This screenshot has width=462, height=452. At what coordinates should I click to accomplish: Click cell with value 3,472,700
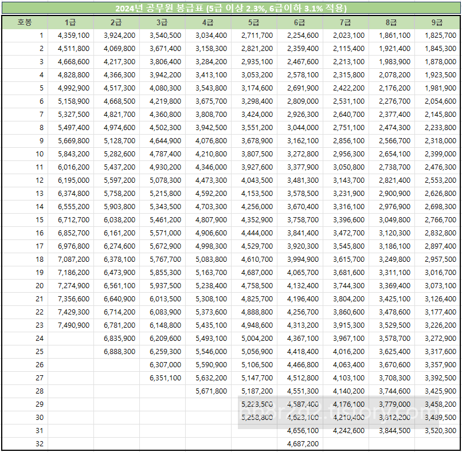346,233
